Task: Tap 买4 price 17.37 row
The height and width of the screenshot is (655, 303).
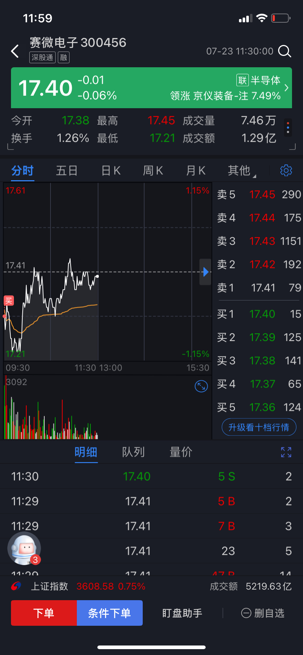Action: point(259,384)
